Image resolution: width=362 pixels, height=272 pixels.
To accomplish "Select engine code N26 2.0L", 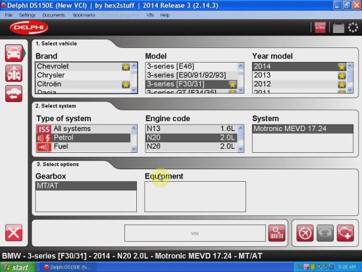I will 192,146.
